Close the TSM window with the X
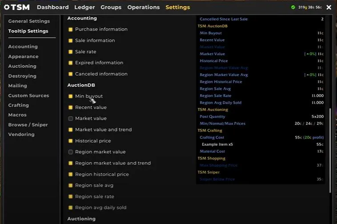The width and height of the screenshot is (337, 224). (x=329, y=7)
